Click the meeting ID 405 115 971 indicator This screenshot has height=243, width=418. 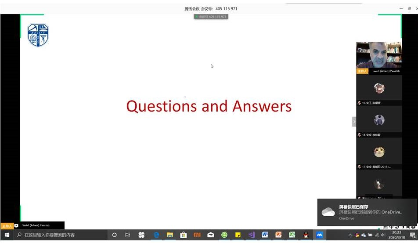[211, 17]
